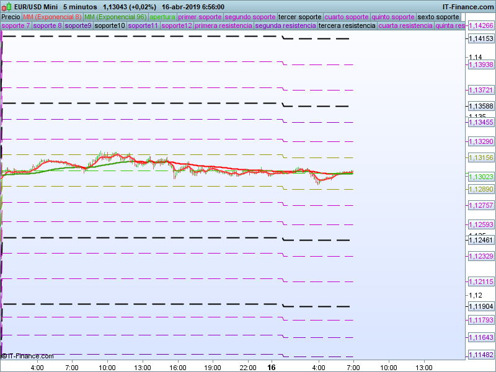Click the 1,12461 price level label

coord(480,240)
